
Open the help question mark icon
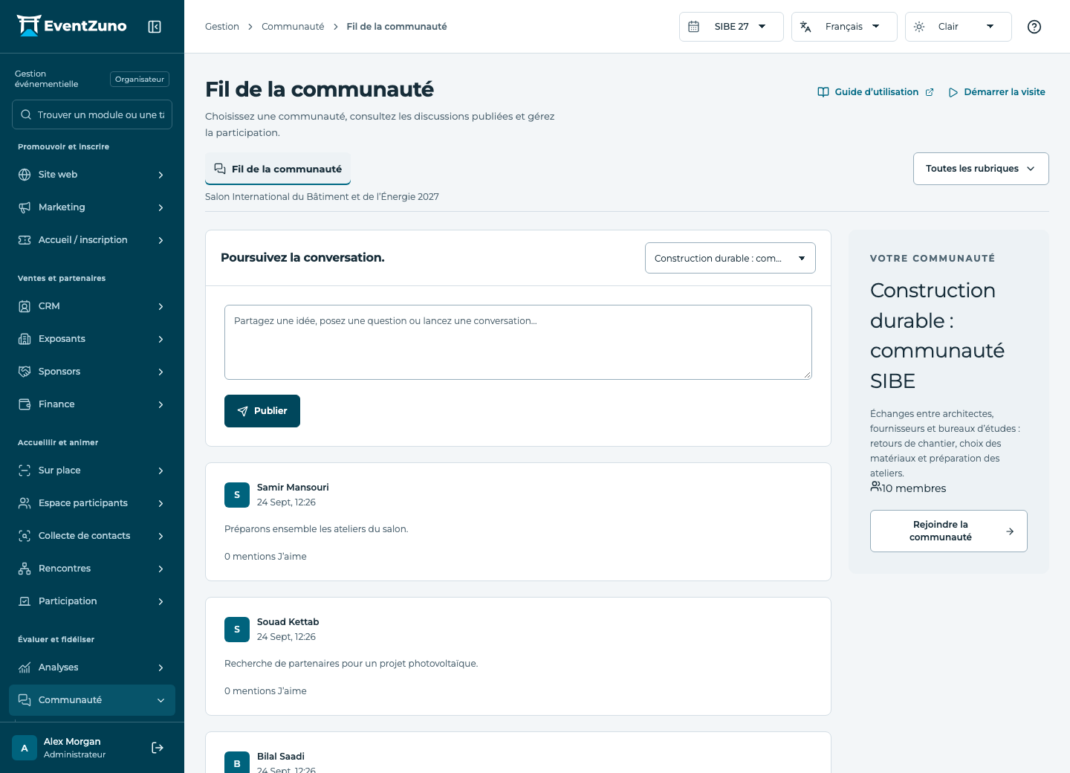(x=1034, y=27)
